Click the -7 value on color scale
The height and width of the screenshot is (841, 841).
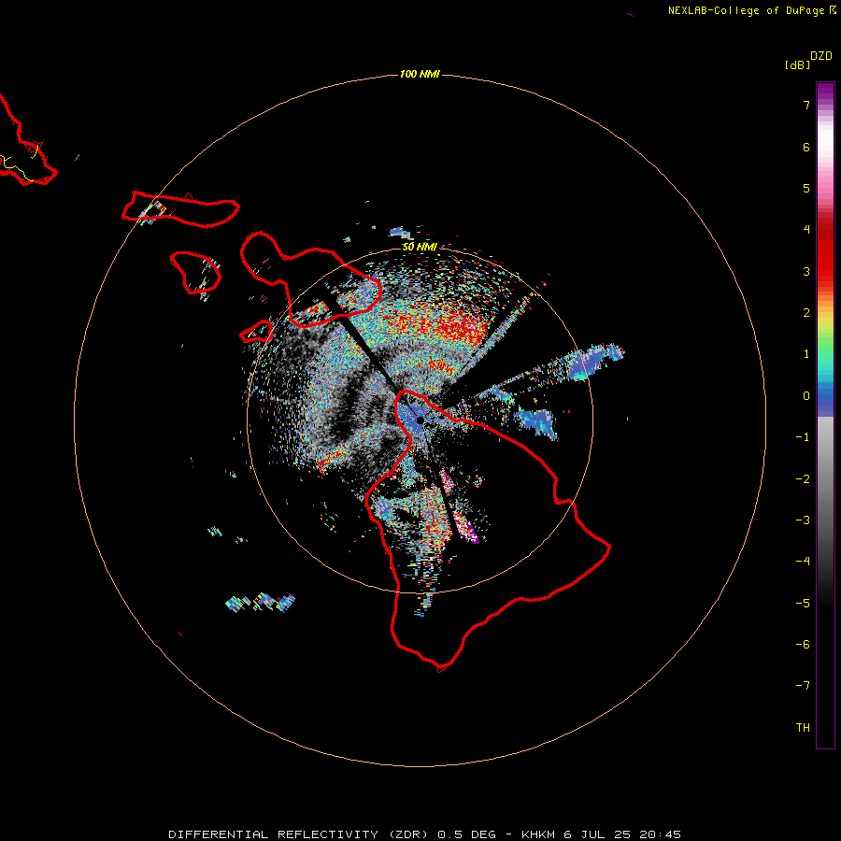[803, 686]
